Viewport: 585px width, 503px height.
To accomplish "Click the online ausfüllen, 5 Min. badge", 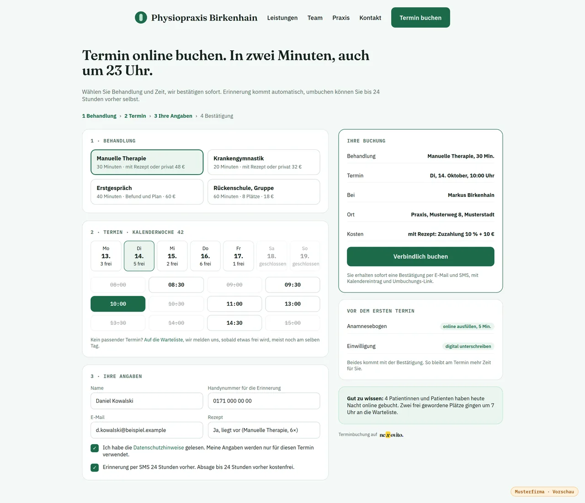I will (467, 326).
